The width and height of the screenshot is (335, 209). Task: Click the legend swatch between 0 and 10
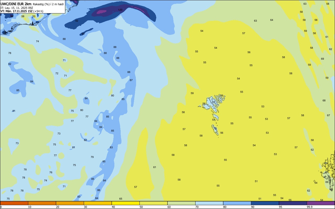pos(14,203)
